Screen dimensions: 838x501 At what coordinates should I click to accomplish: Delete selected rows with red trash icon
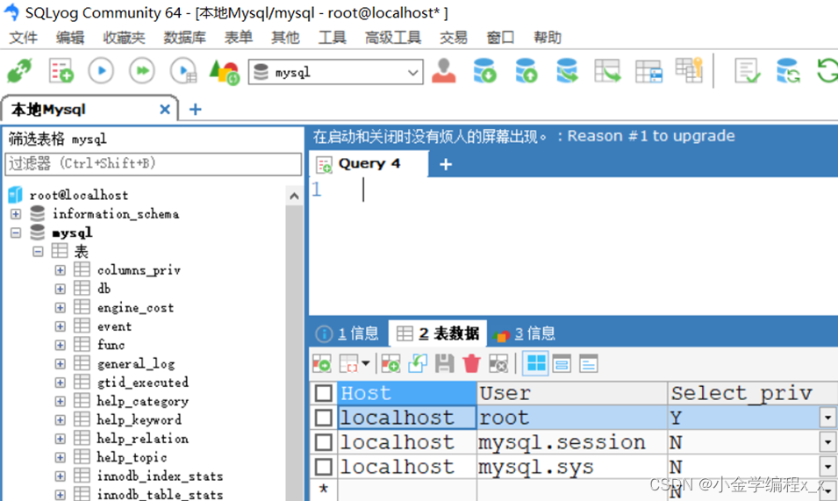(x=471, y=364)
